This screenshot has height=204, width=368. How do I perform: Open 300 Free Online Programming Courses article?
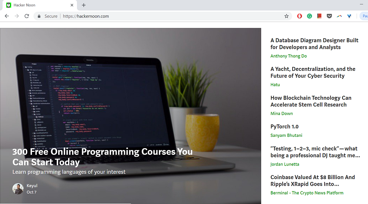[102, 157]
